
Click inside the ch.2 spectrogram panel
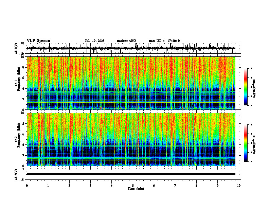(131, 139)
